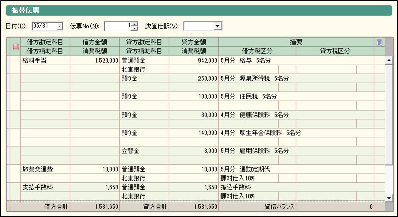Image resolution: width=398 pixels, height=217 pixels.
Task: Decrease 伝票No. with down spinner arrow
Action: 134,28
